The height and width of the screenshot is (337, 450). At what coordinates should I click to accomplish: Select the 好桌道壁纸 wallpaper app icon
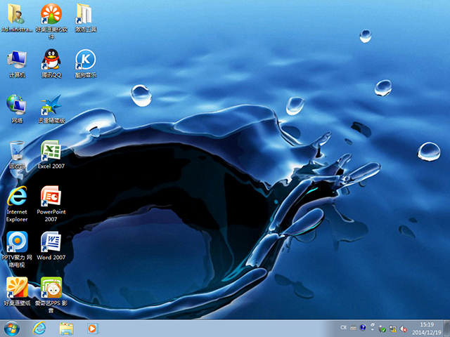click(17, 288)
